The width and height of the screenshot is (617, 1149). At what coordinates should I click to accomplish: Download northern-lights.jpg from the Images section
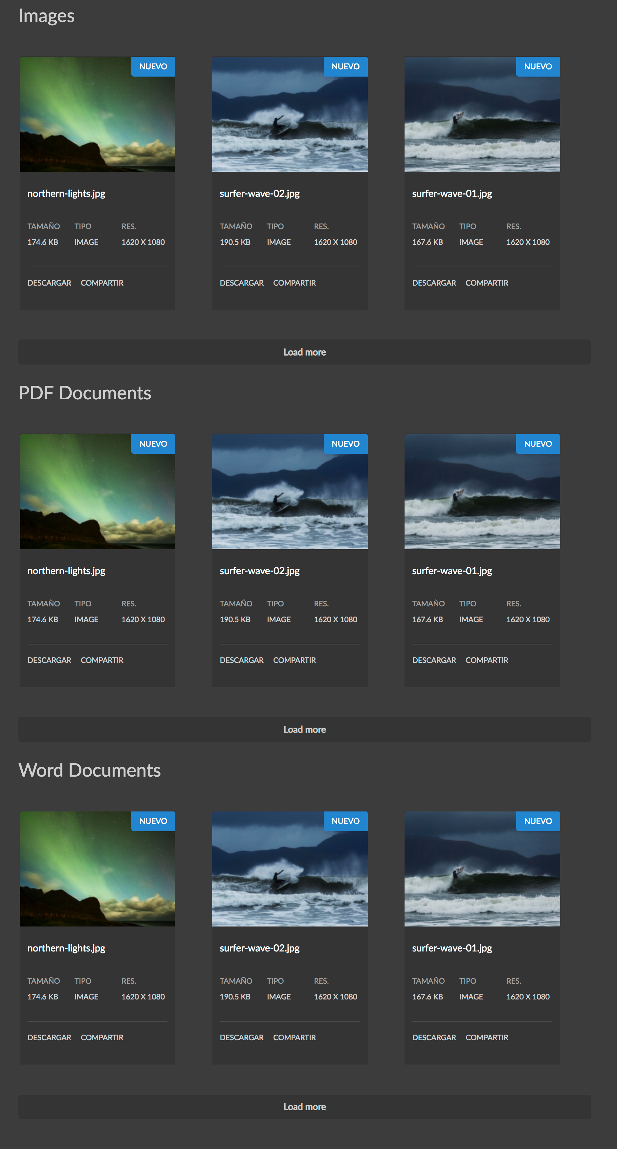click(x=49, y=282)
